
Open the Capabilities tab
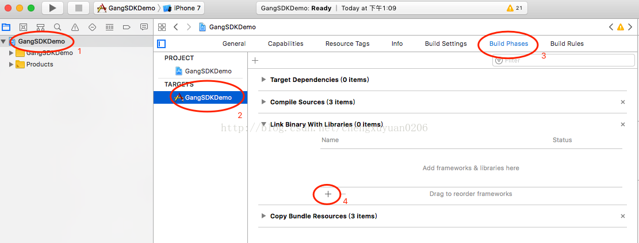coord(285,44)
